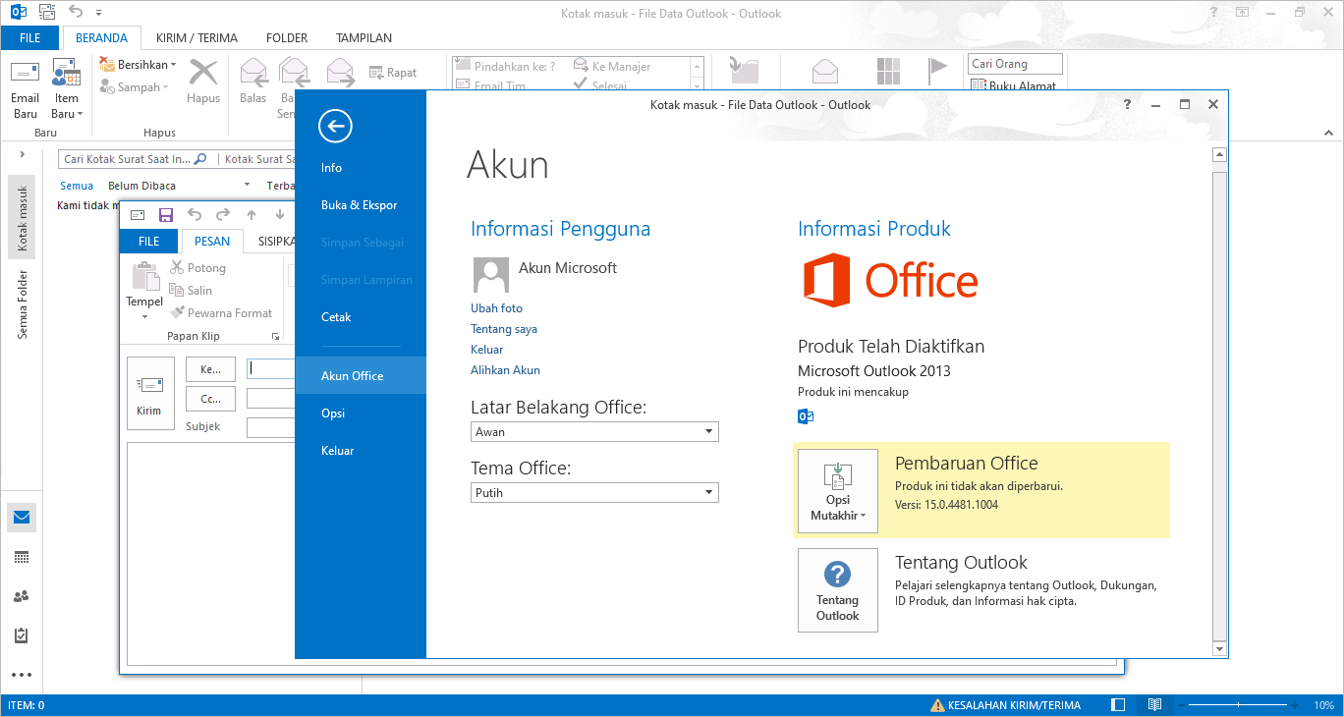Click the Kirim send button
The height and width of the screenshot is (717, 1344).
click(149, 393)
